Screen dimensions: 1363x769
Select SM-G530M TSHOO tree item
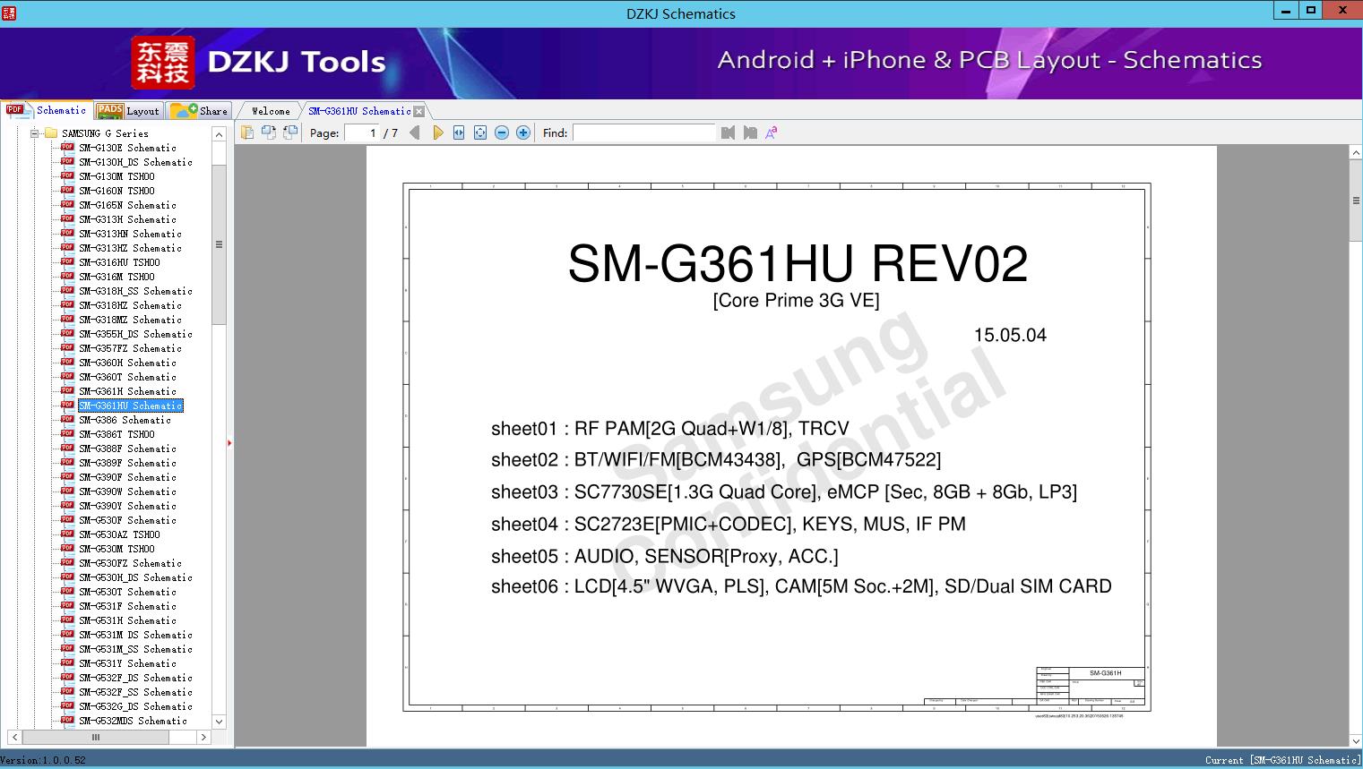click(x=116, y=549)
